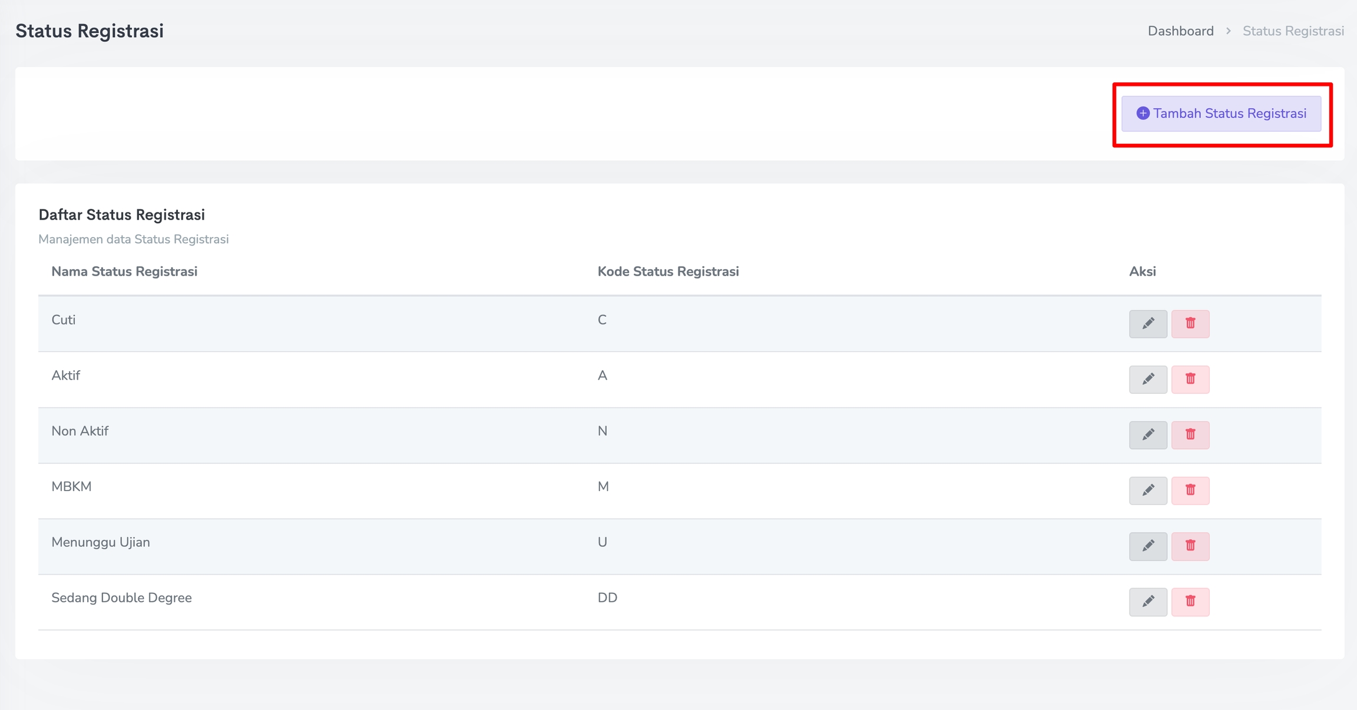
Task: Edit the Sedang Double Degree row
Action: tap(1148, 602)
